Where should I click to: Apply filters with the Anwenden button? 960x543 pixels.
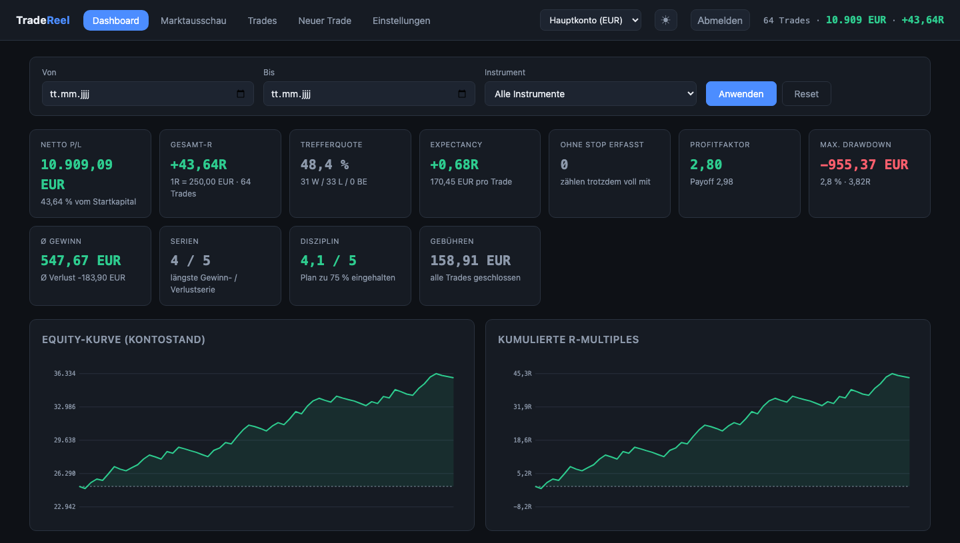pyautogui.click(x=741, y=94)
